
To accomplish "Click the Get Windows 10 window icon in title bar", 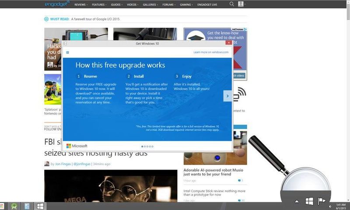I will [x=65, y=43].
